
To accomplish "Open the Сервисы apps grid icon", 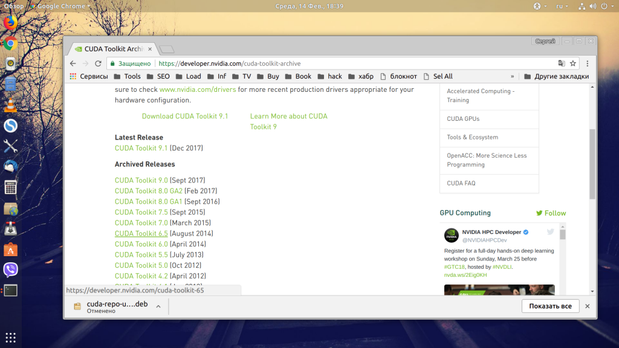I will [73, 77].
